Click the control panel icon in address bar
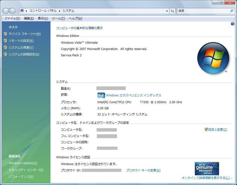Viewport: 237px width, 185px height. (22, 11)
